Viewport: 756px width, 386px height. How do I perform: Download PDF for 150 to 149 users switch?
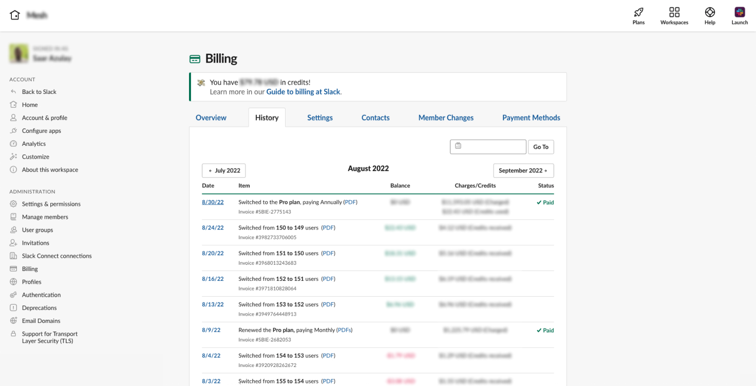pos(328,228)
